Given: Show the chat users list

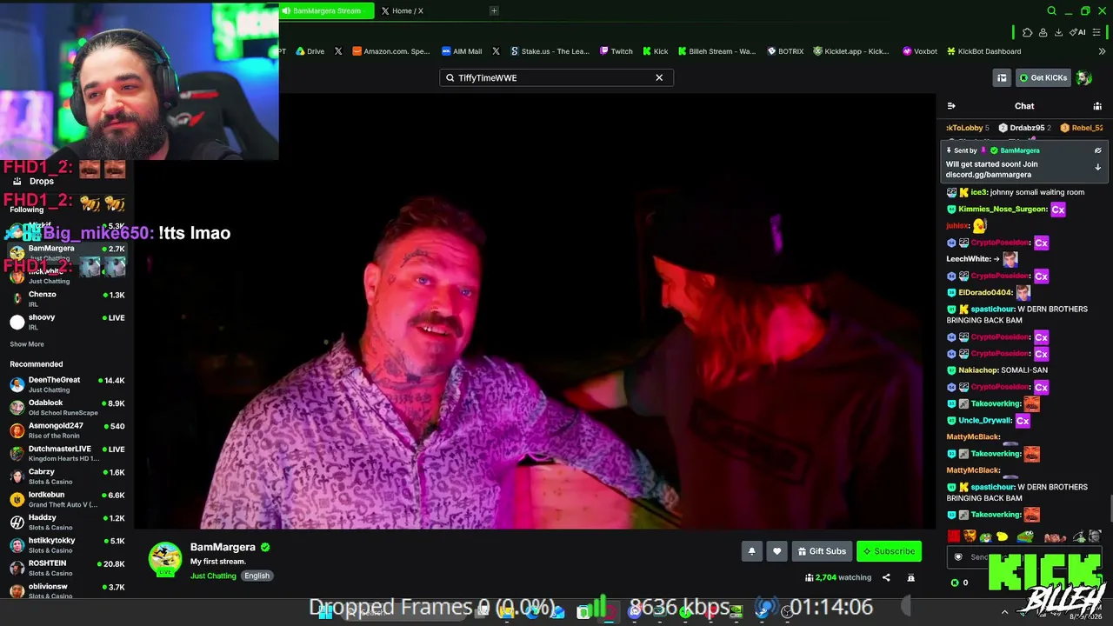Looking at the screenshot, I should coord(1097,106).
